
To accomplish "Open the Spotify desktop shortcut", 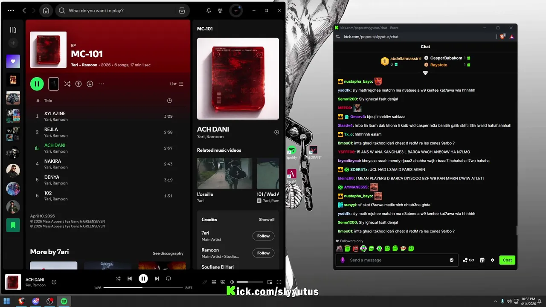I will (x=292, y=153).
